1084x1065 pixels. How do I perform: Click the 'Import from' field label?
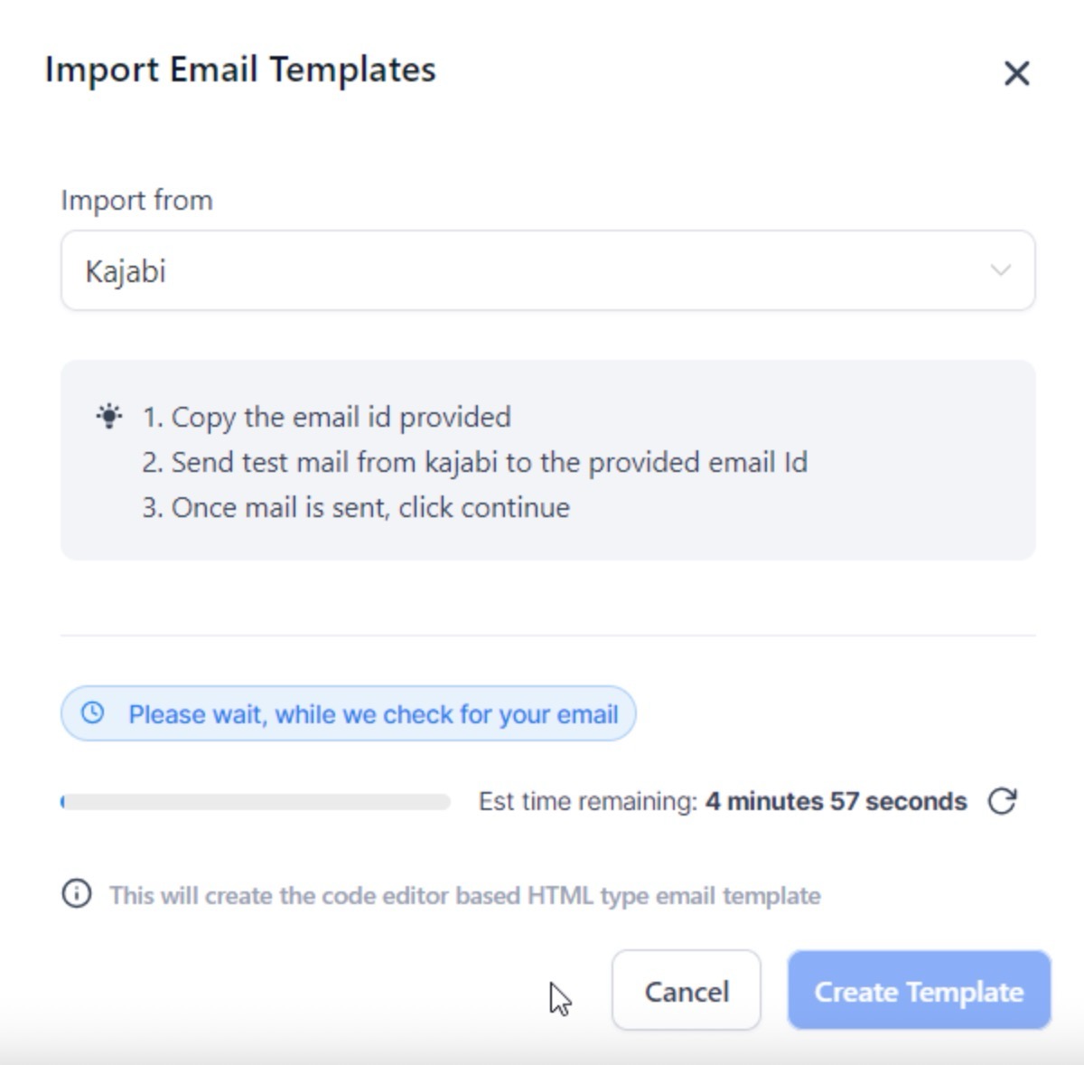tap(137, 200)
